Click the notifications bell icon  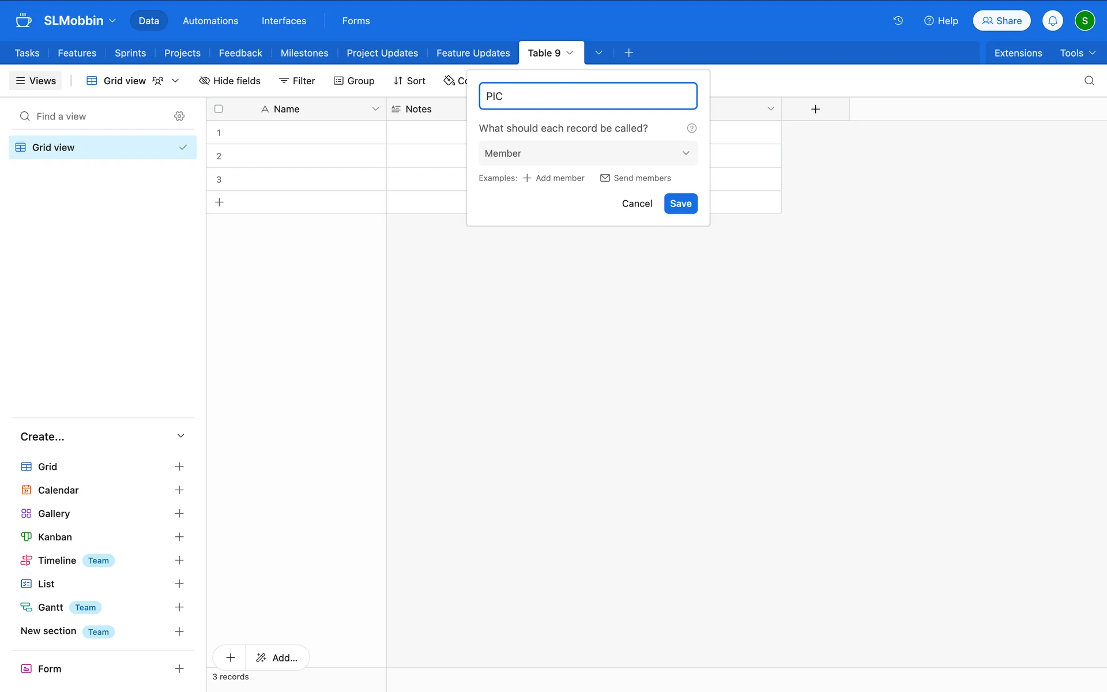[x=1052, y=21]
